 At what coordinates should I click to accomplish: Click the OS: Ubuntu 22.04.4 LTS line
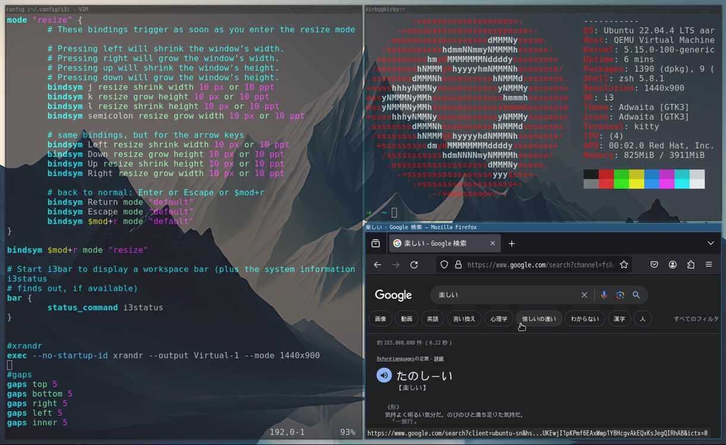click(x=649, y=30)
